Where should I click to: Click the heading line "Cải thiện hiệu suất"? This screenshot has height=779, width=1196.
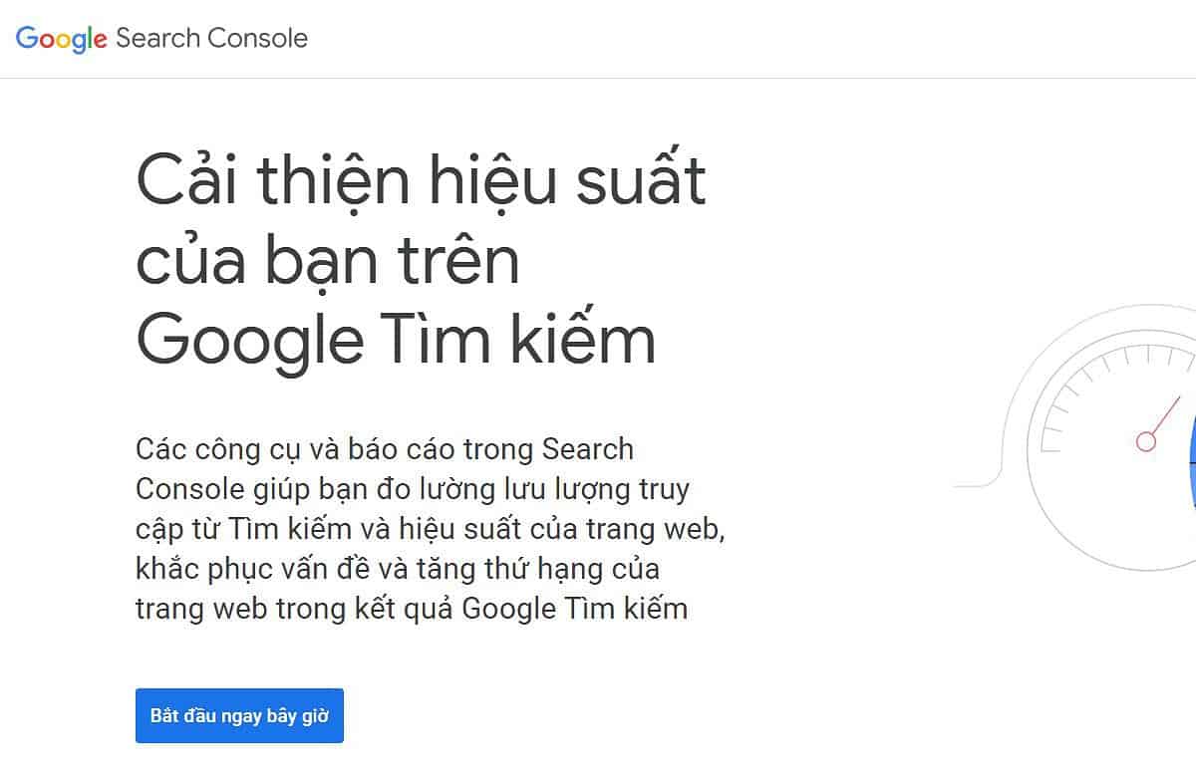click(x=421, y=182)
